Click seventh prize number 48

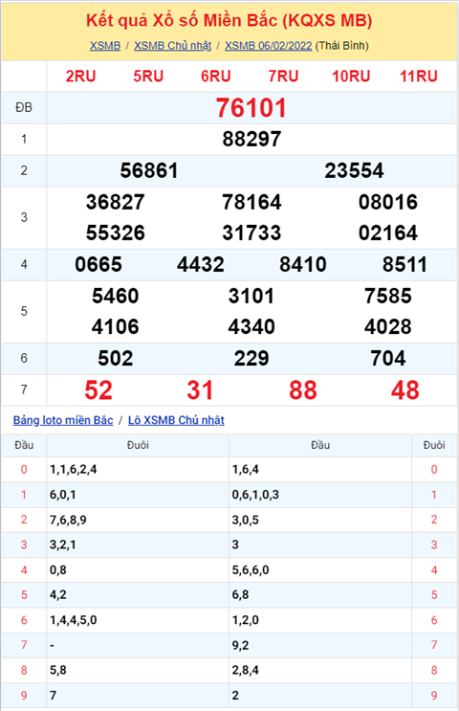click(x=404, y=390)
